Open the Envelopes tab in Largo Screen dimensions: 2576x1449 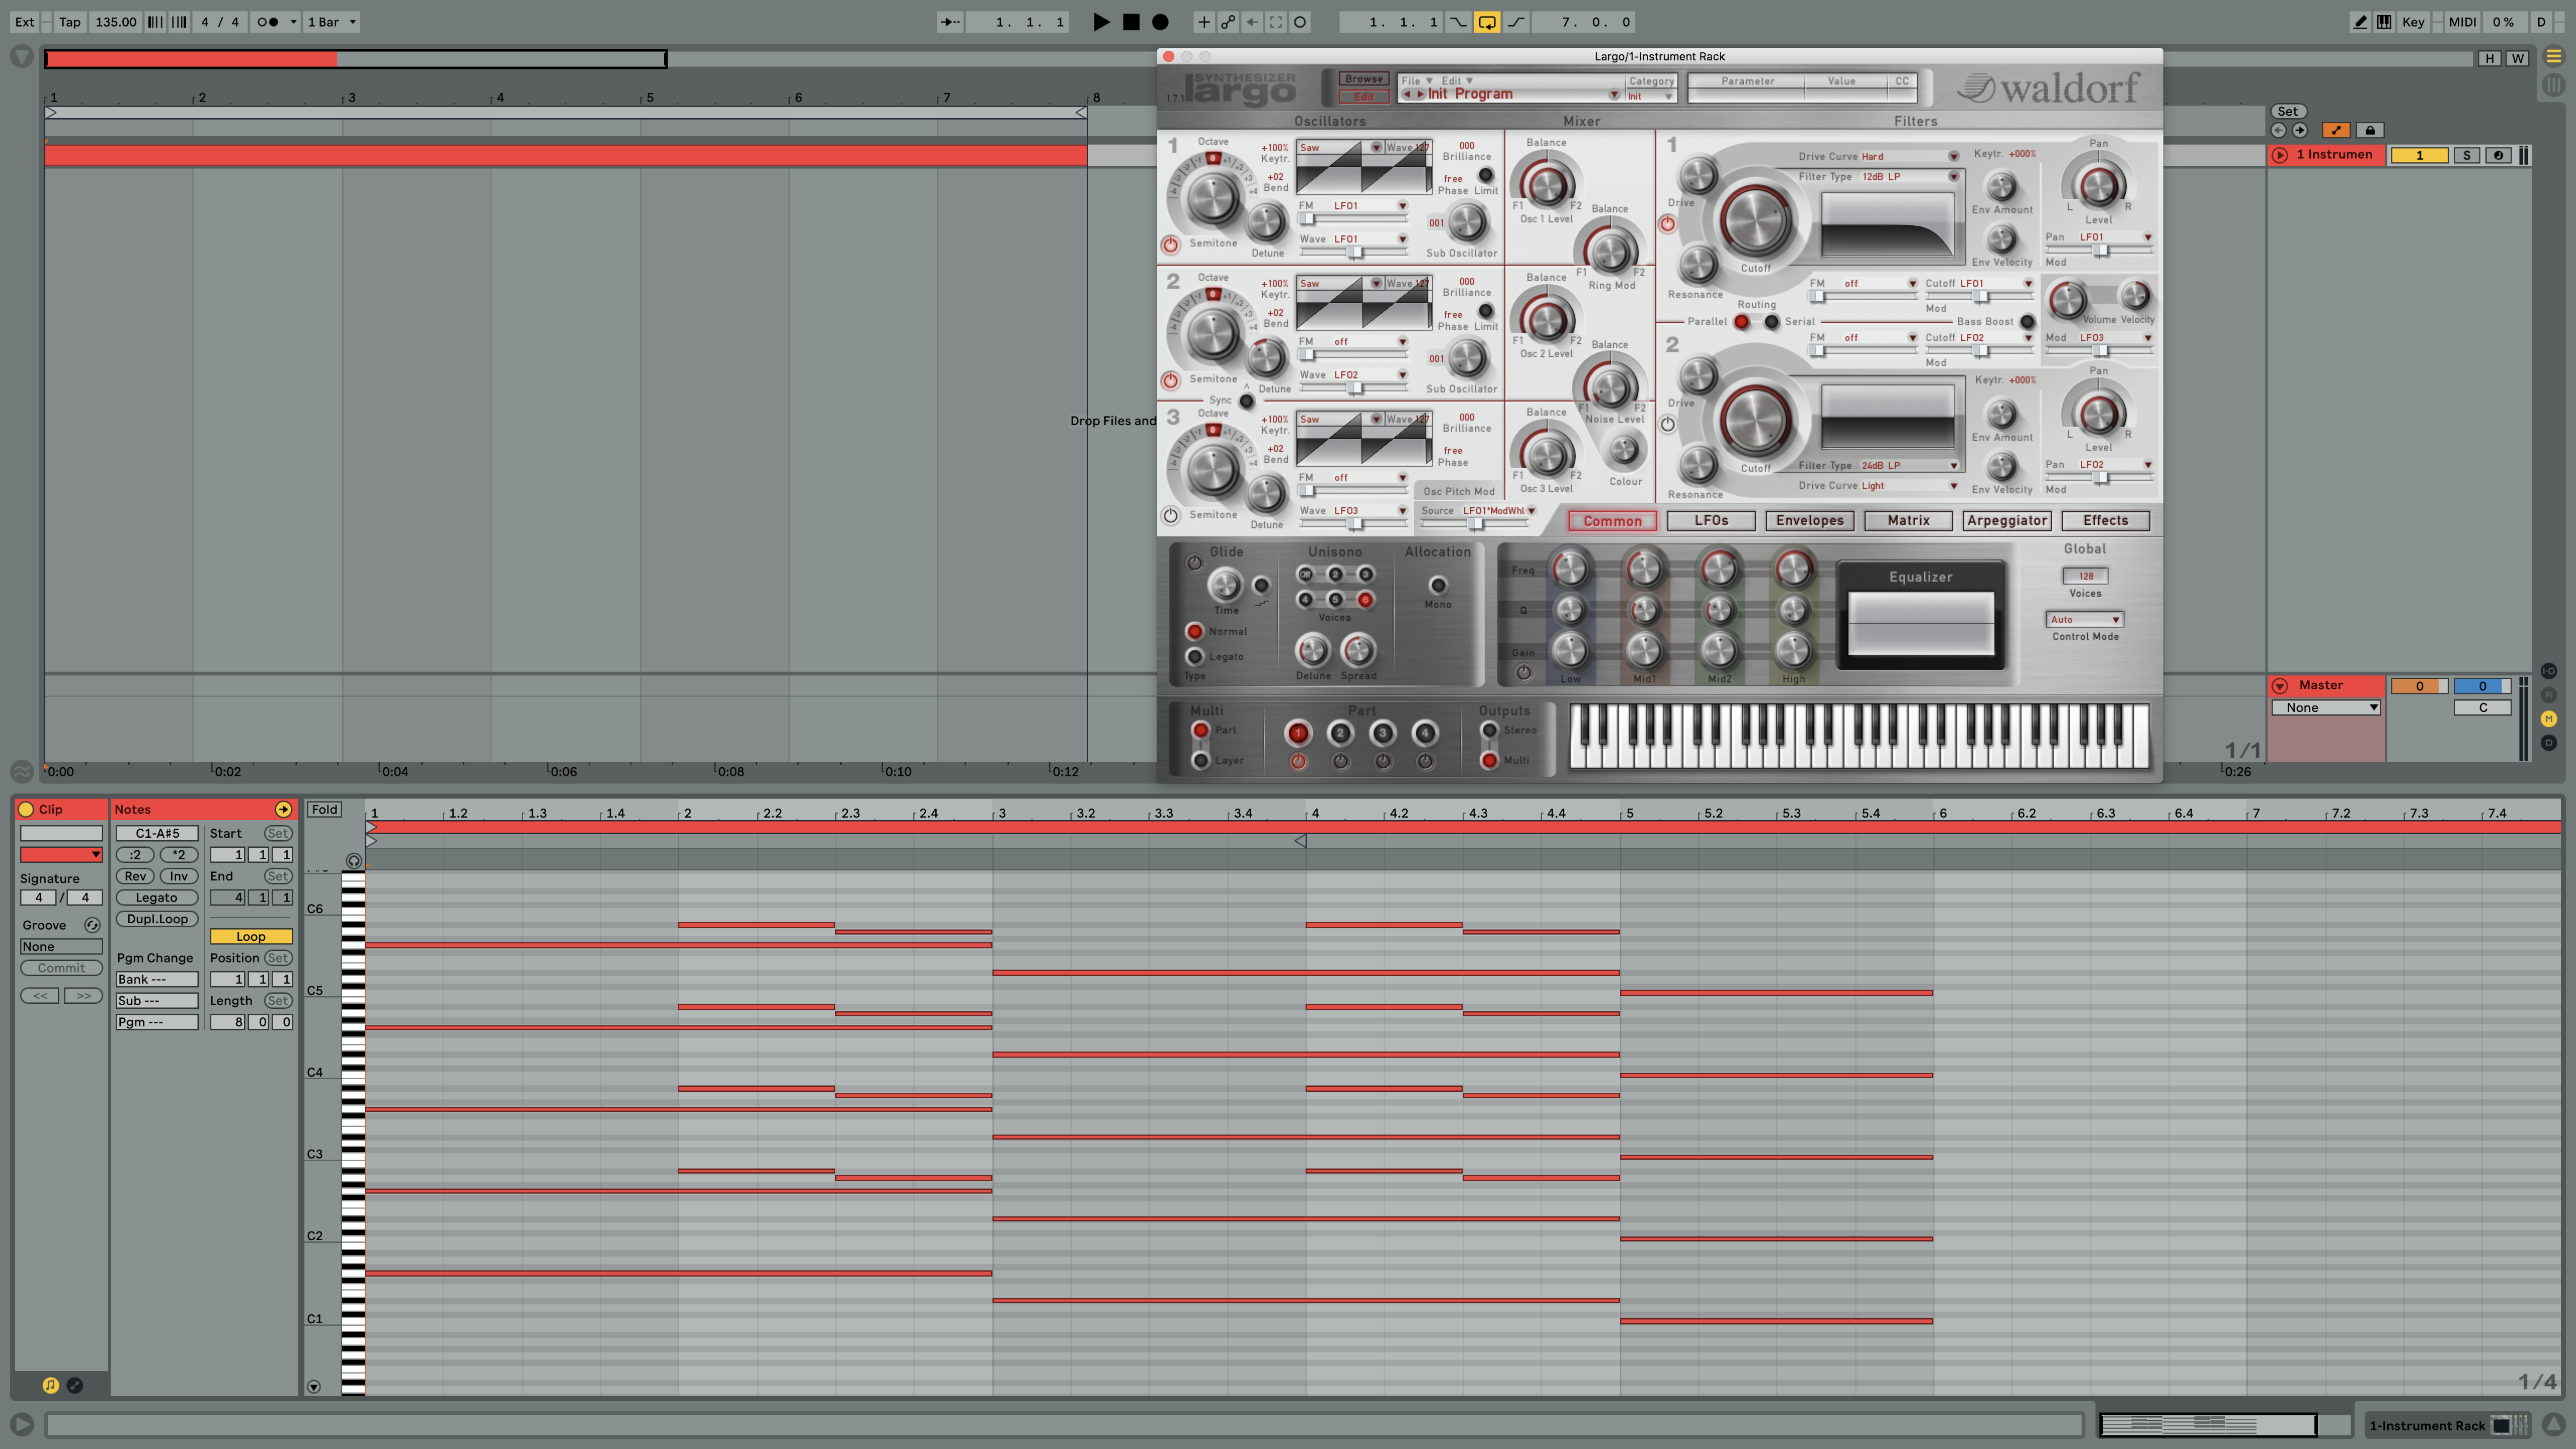1809,521
